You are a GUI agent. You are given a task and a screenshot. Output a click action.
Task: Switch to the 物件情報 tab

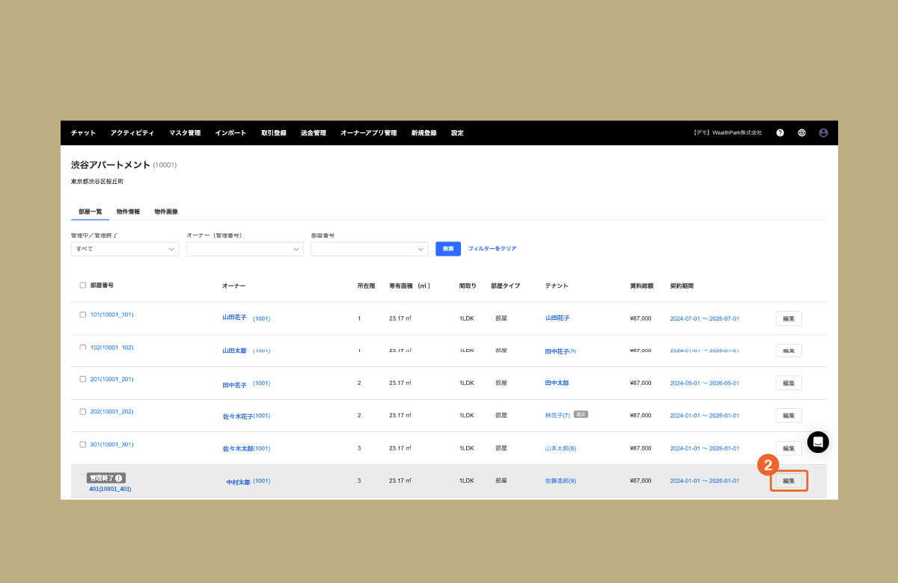tap(128, 212)
